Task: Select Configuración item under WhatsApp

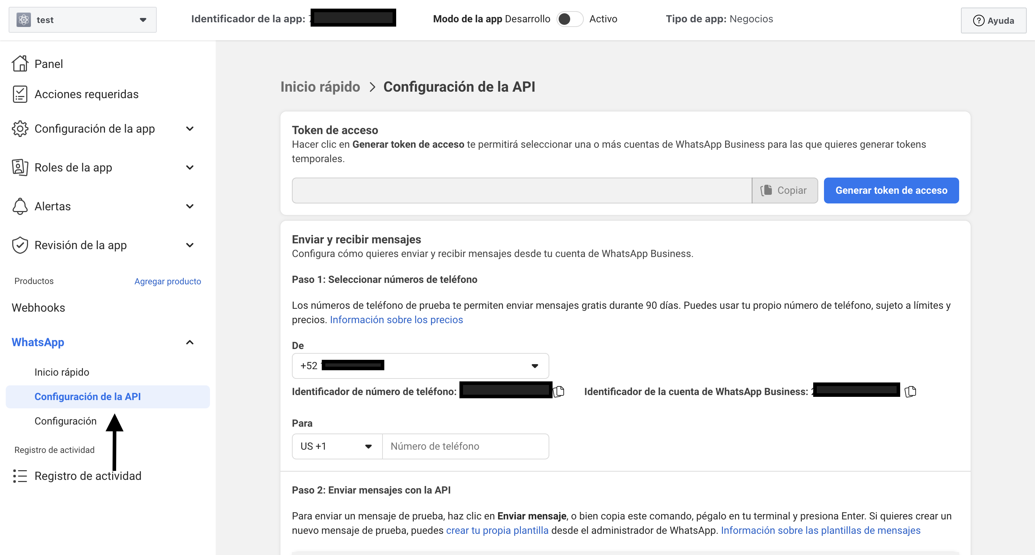Action: coord(65,421)
